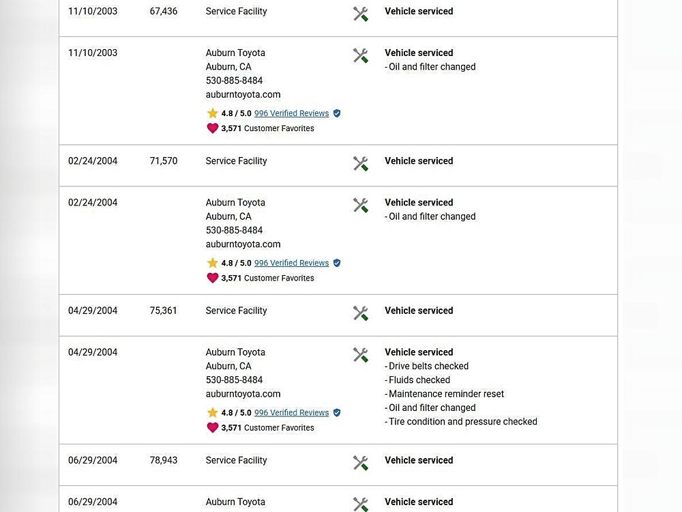Click auburntoyota.com in the 11/10/2003 entry
This screenshot has height=512, width=682.
243,95
